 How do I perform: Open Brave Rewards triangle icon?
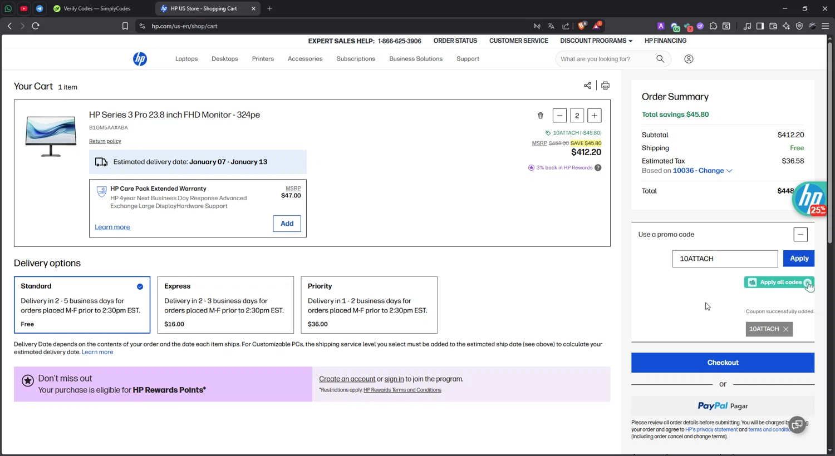click(597, 26)
